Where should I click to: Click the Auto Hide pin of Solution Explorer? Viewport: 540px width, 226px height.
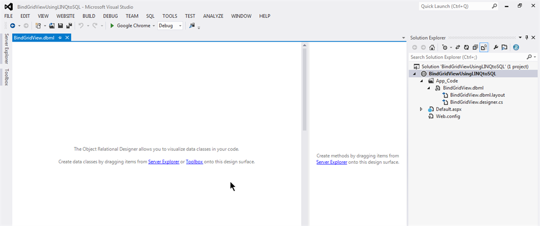[x=527, y=37]
